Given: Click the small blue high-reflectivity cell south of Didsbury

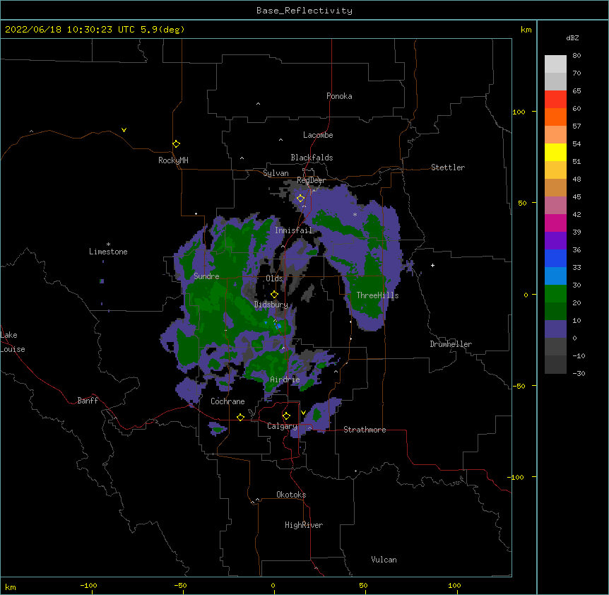Looking at the screenshot, I should [x=278, y=326].
